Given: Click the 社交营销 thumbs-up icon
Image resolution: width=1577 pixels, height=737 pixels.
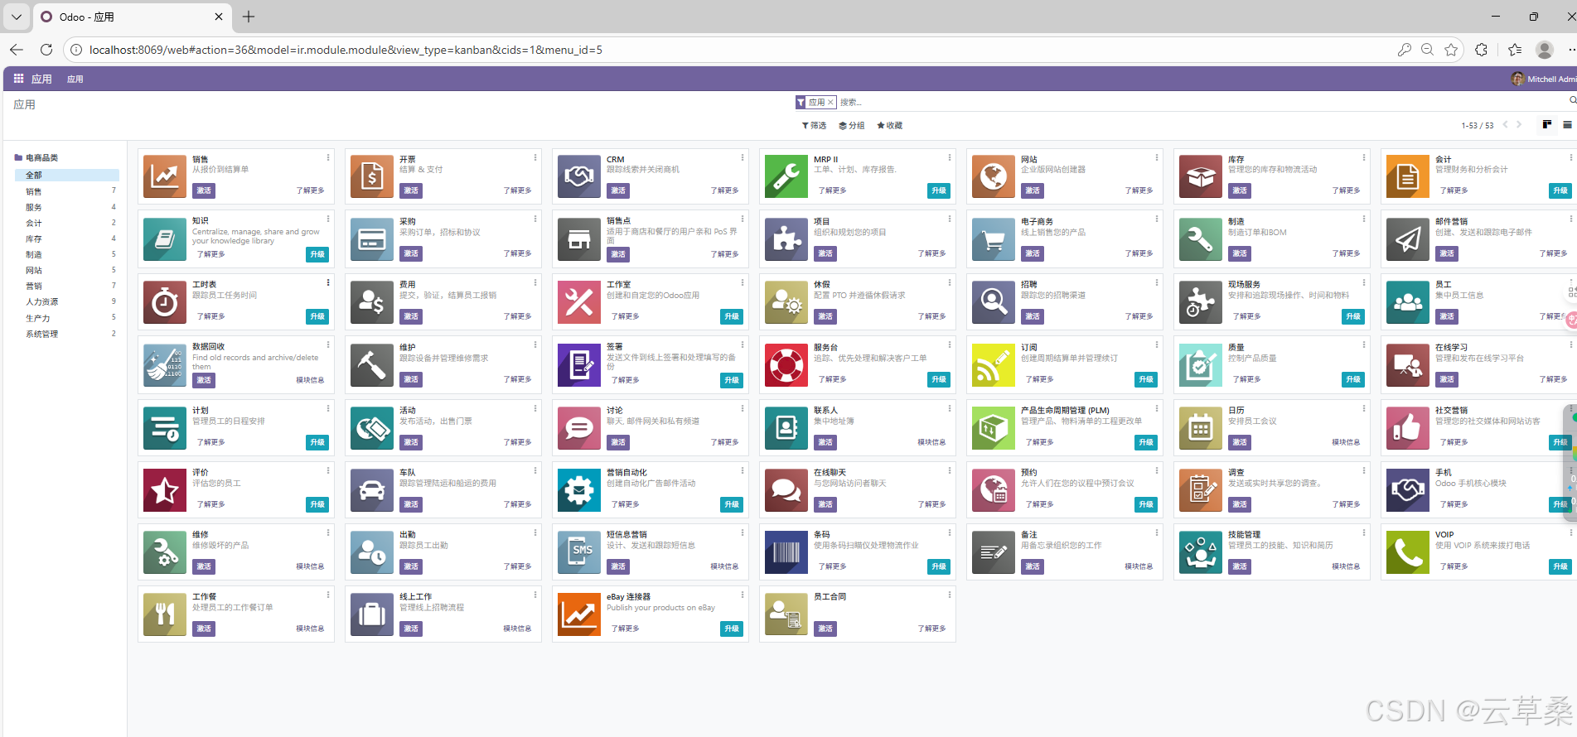Looking at the screenshot, I should (1407, 428).
